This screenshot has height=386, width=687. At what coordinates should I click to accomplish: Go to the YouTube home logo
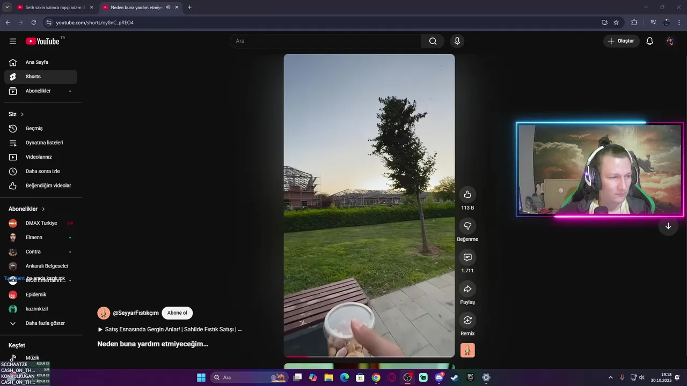click(43, 41)
